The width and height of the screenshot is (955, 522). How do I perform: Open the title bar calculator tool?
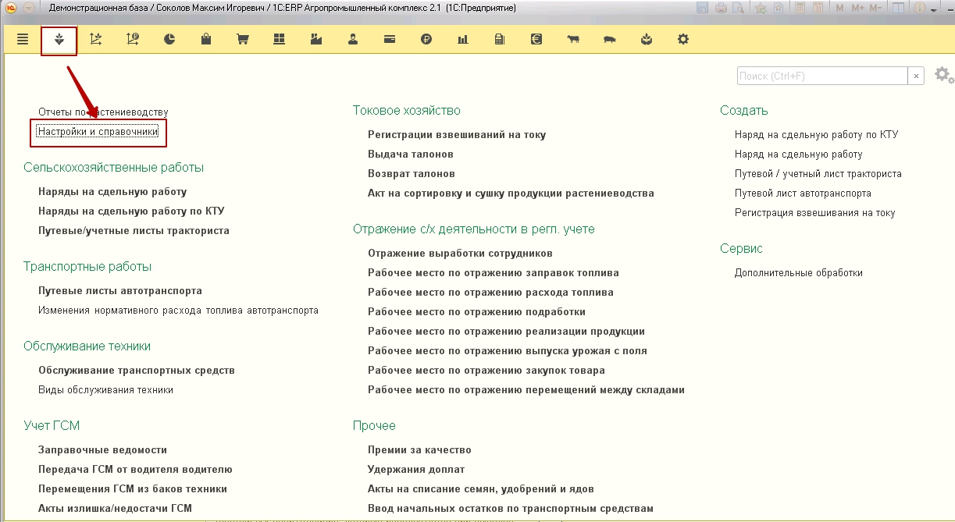coord(800,8)
